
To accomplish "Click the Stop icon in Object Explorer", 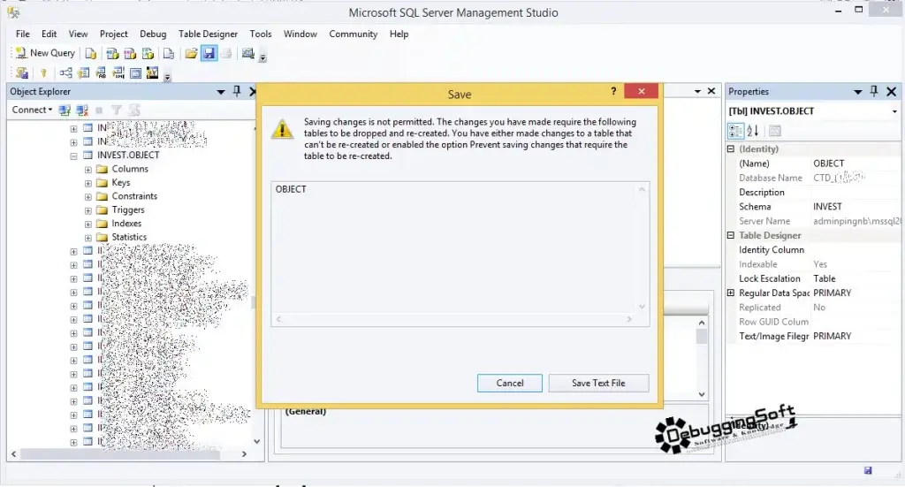I will [x=99, y=110].
